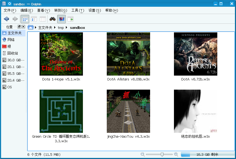The height and width of the screenshot is (159, 236).
Task: Select Dota 1-Hope v5.1 thumbnail
Action: click(61, 54)
